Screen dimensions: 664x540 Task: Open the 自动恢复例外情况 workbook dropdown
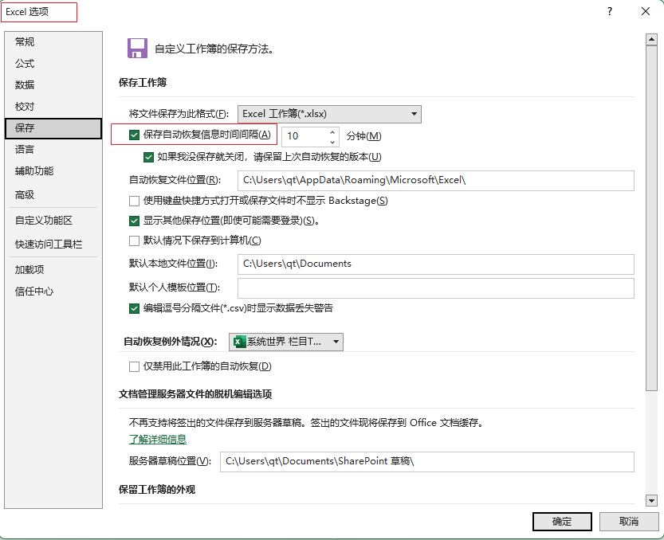click(286, 342)
